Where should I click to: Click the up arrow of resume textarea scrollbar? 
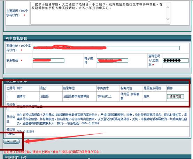click(168, 7)
